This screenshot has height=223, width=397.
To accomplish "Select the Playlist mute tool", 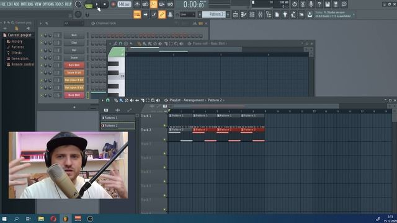I will coord(132,100).
